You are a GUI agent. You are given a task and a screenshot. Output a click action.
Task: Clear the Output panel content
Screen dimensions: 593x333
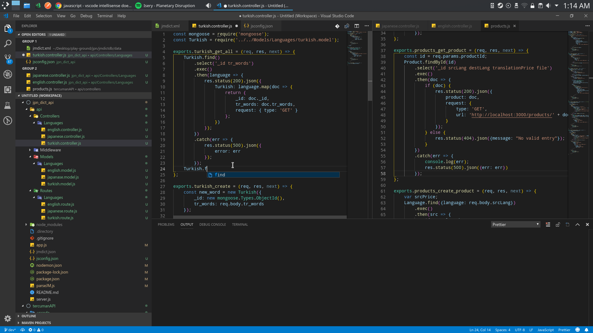[548, 224]
